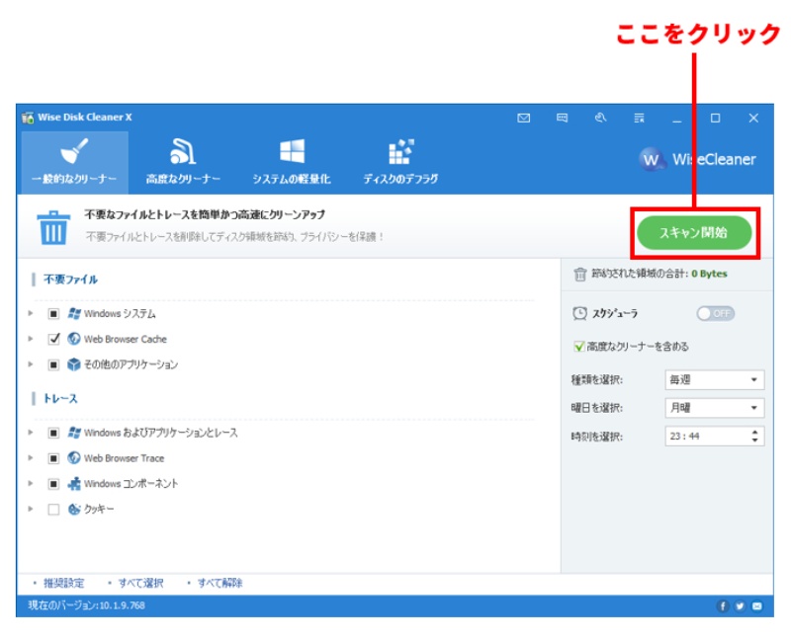Click the wrench support icon in title bar
Image resolution: width=791 pixels, height=642 pixels.
coord(598,117)
